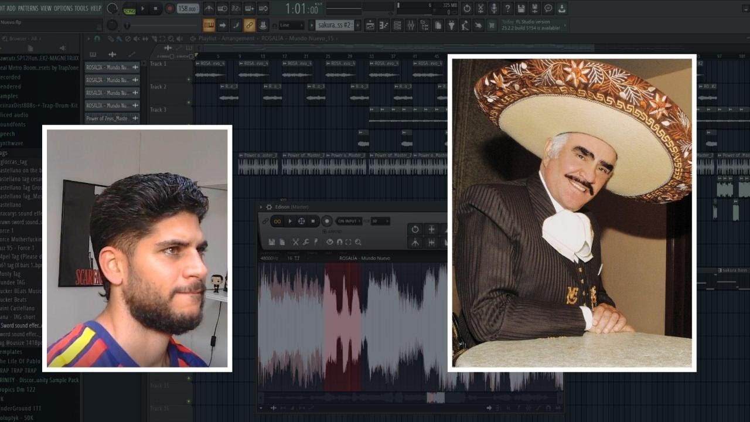750x422 pixels.
Task: Open the Piano roll view icon
Action: pos(384,25)
